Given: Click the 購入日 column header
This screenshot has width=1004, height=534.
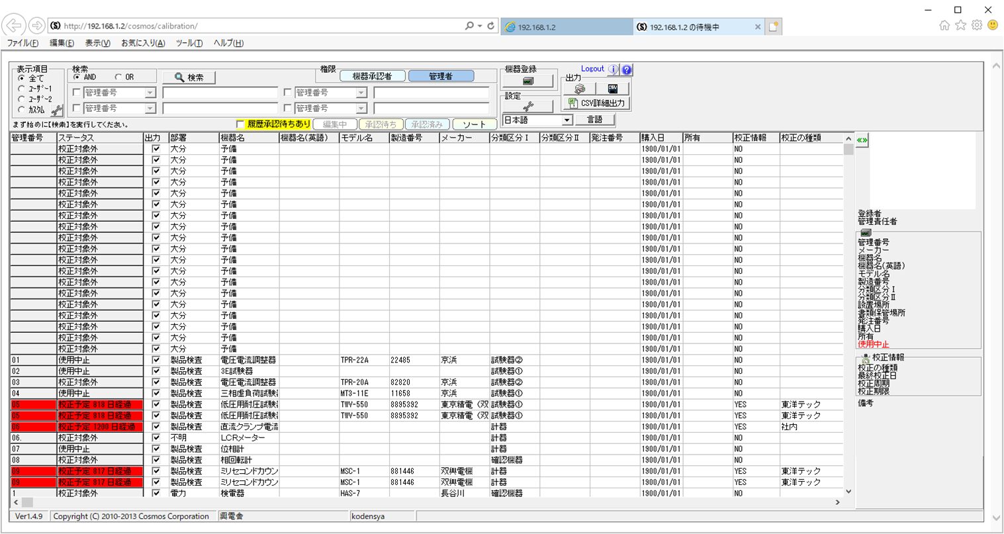Looking at the screenshot, I should coord(661,138).
